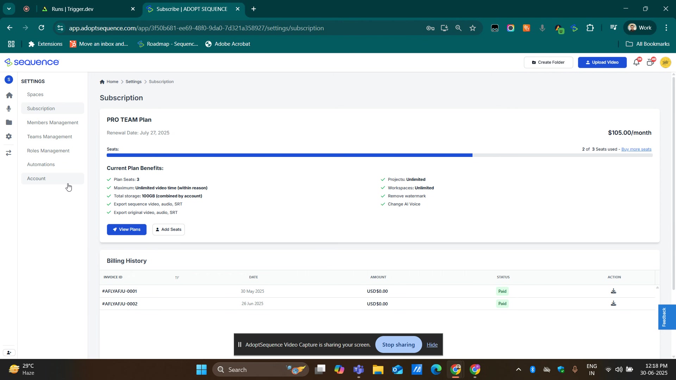Click the Buy more seats link
676x380 pixels.
(x=636, y=150)
